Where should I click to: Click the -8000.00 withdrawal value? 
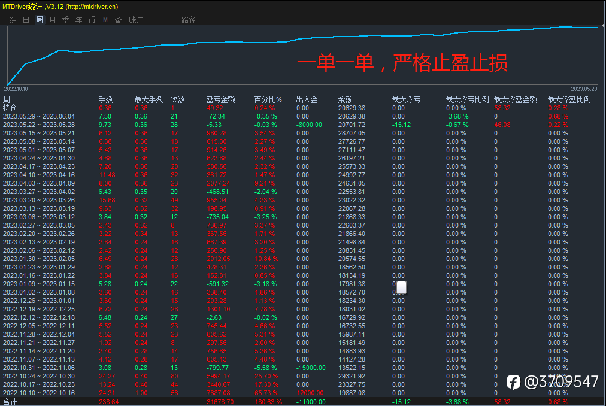pyautogui.click(x=309, y=125)
